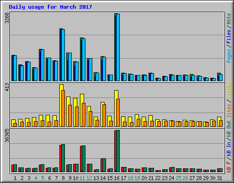The image size is (234, 183).
Task: Select green weekend day 18 label
Action: [130, 178]
